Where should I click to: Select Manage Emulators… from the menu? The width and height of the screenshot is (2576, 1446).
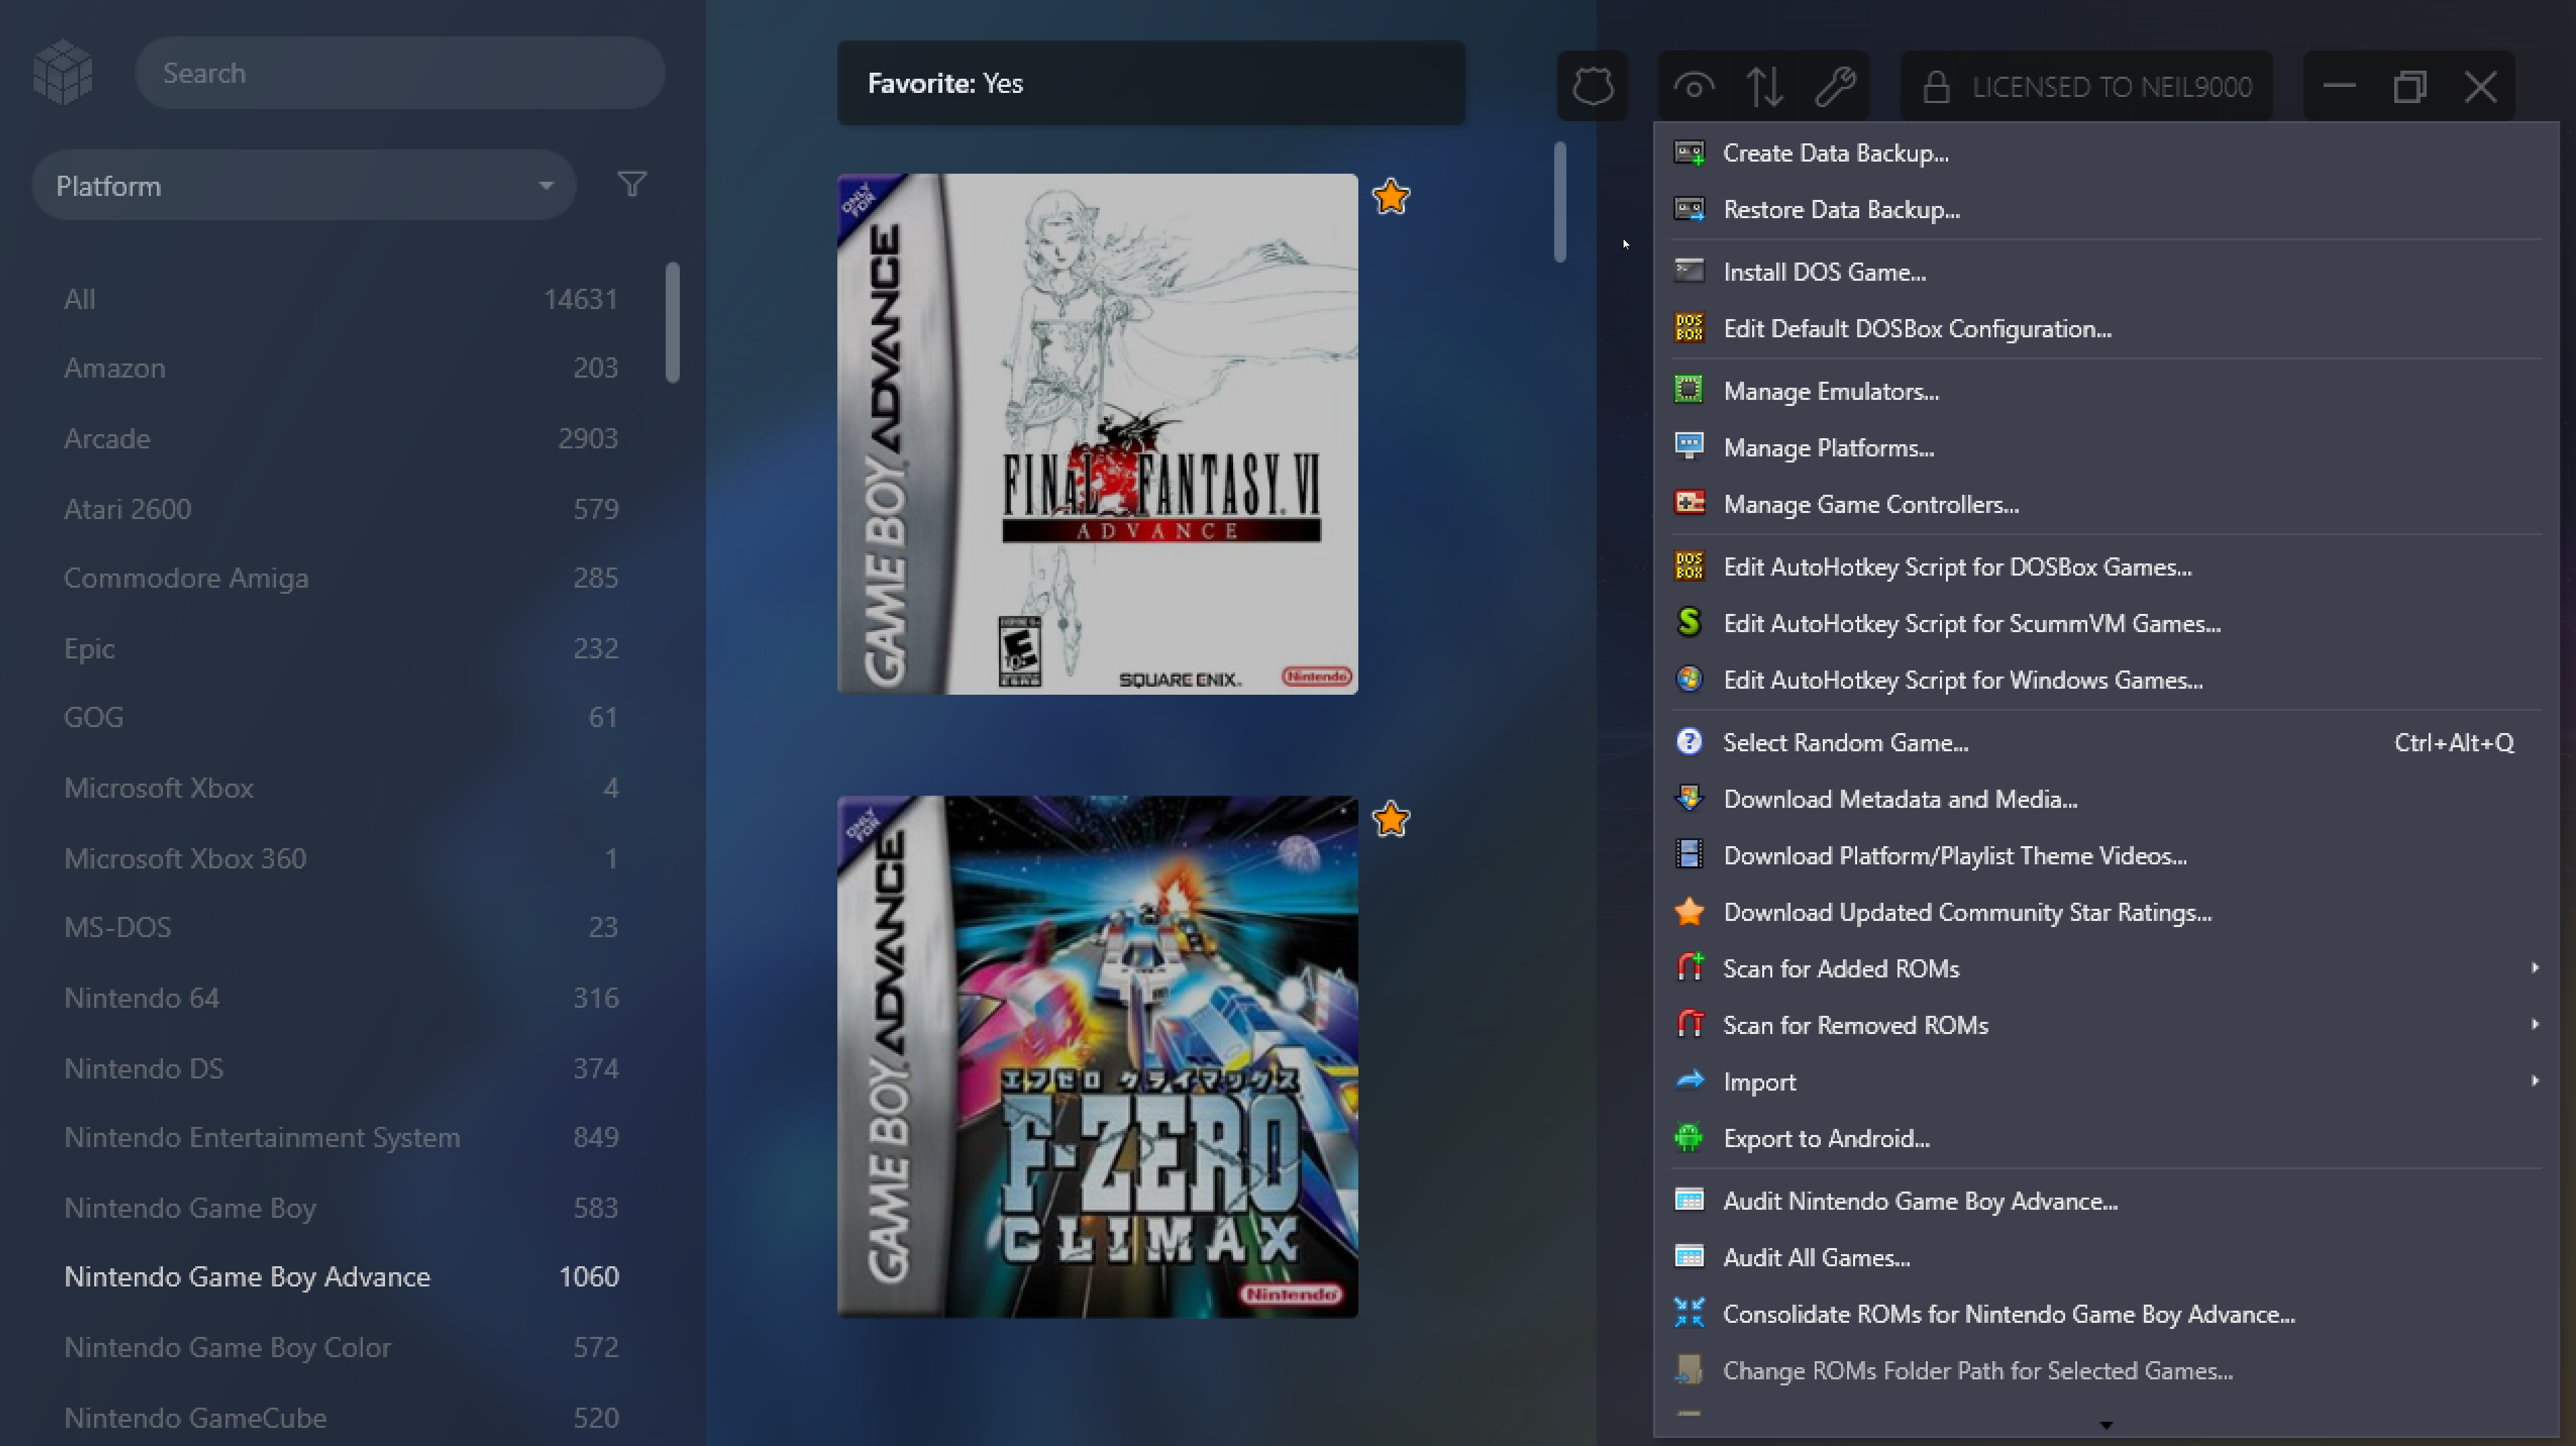2106,391
